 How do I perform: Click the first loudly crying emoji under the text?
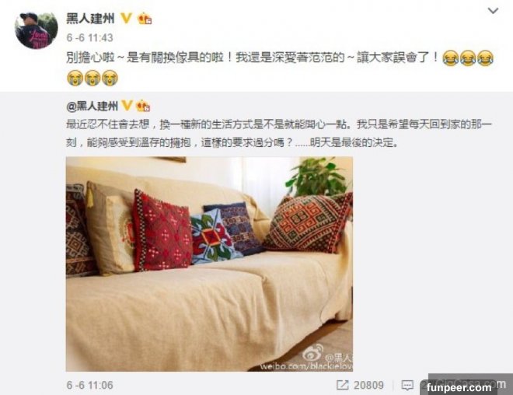pos(75,78)
